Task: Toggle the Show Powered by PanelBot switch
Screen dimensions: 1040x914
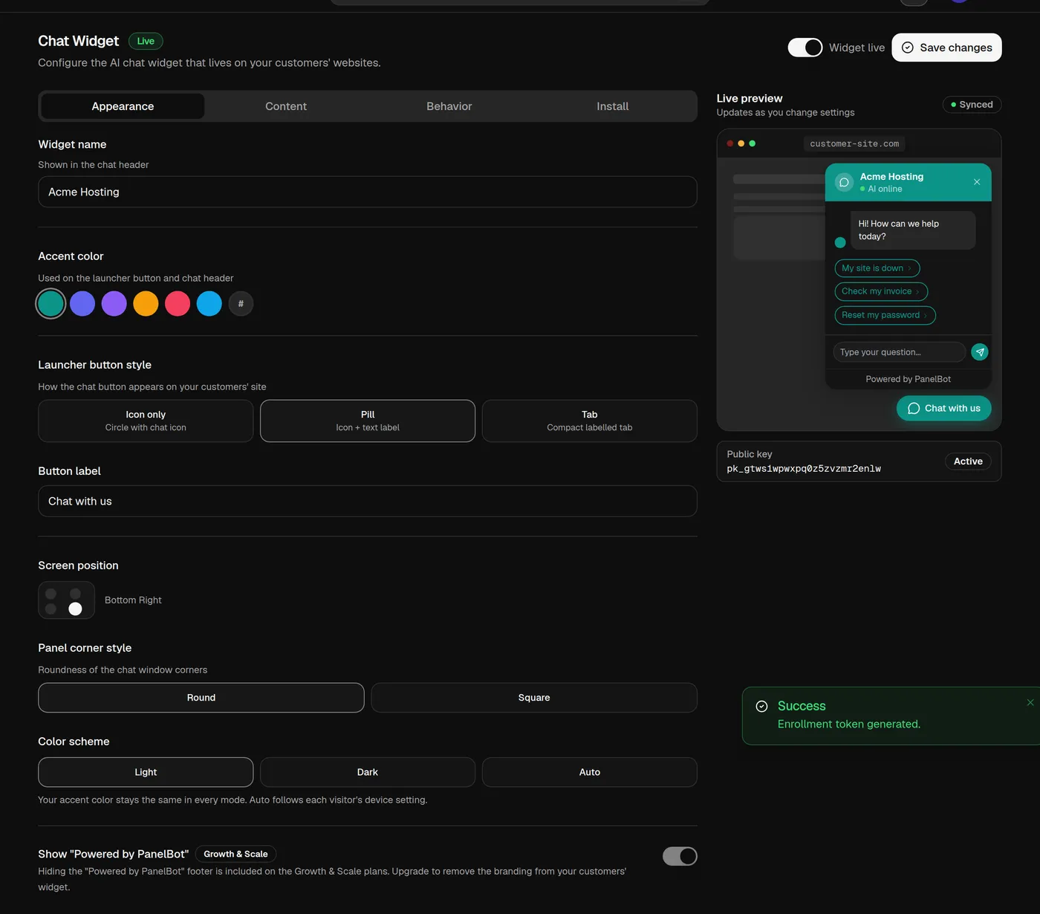Action: coord(680,857)
